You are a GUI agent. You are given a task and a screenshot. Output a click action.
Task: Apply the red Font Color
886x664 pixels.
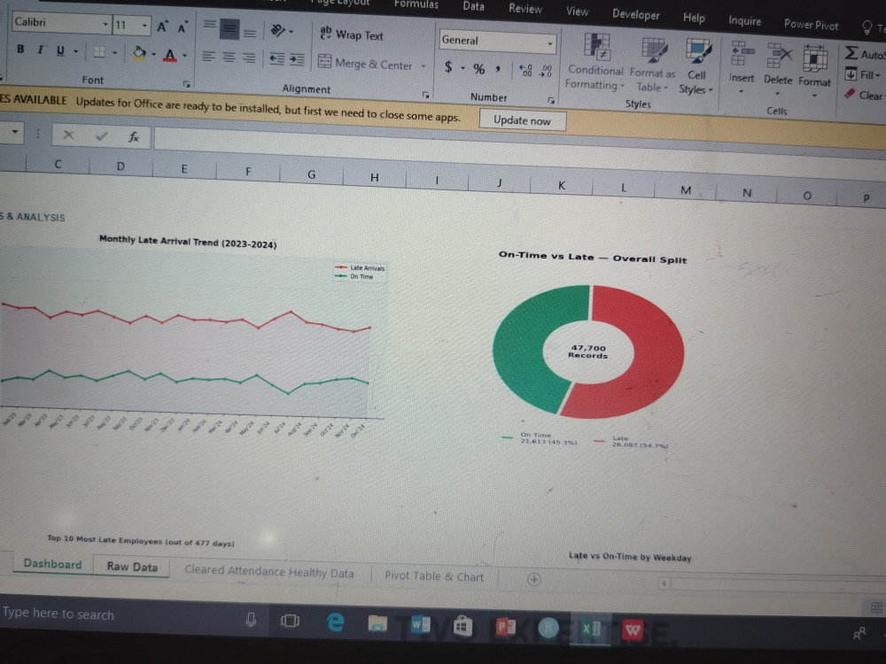[169, 55]
